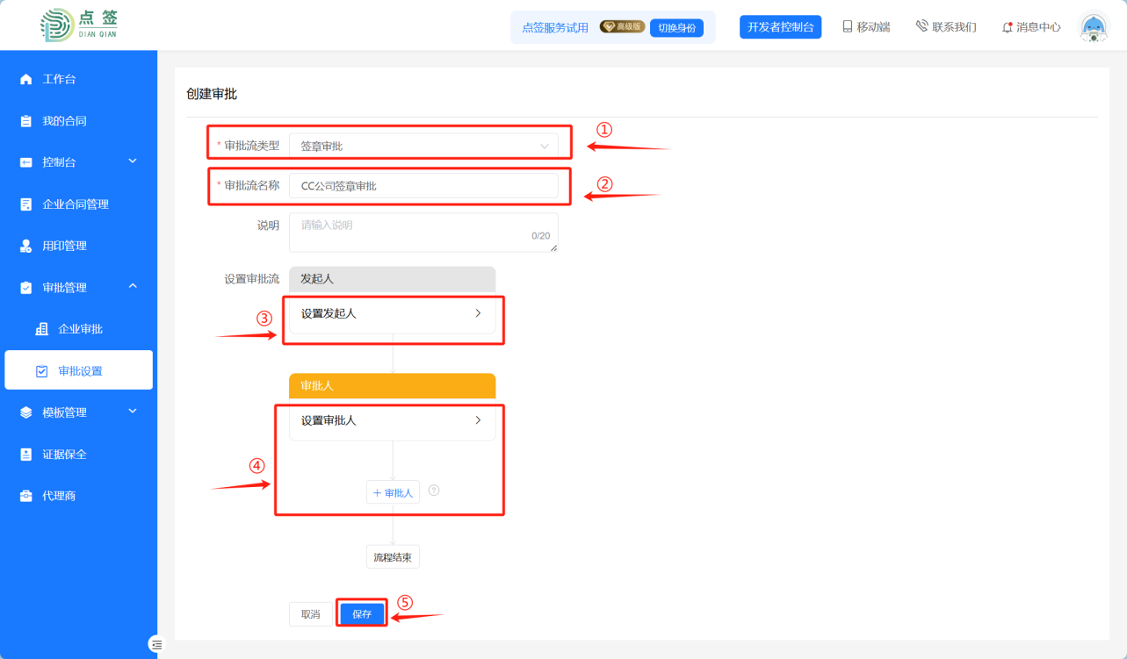
Task: Click the 消息中心 link text
Action: (x=1038, y=27)
